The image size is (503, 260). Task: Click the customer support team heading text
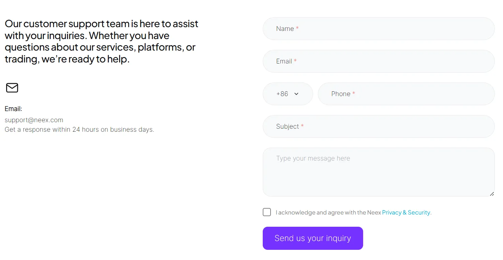pos(101,41)
